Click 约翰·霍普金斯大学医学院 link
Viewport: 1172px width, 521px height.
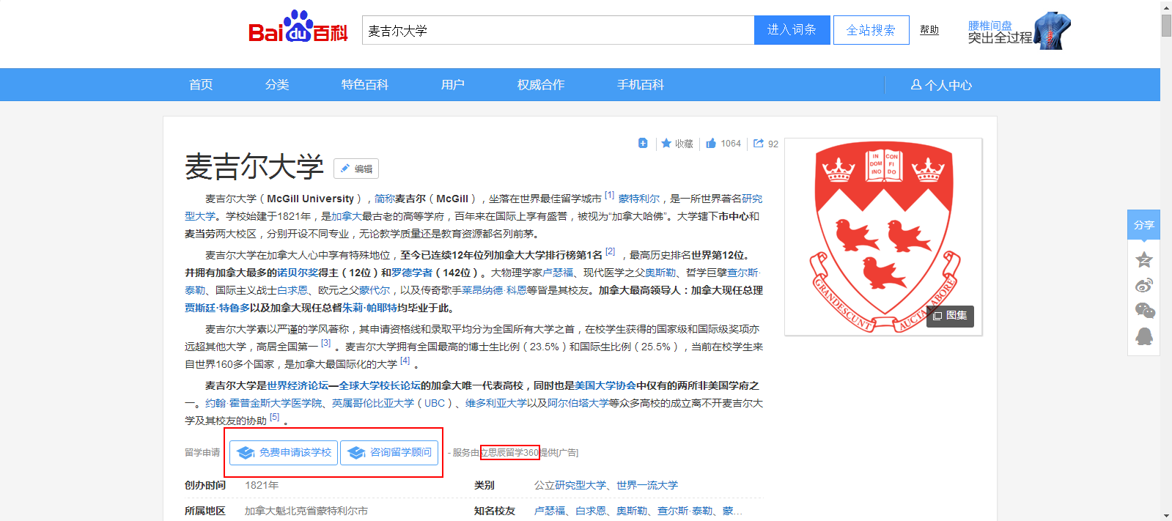263,403
